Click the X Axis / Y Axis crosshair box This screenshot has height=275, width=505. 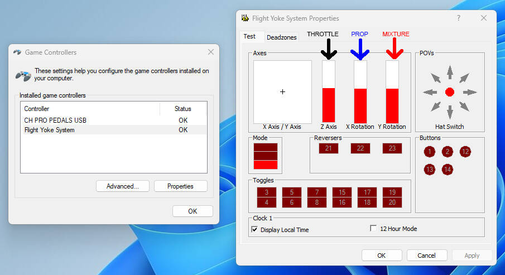282,91
